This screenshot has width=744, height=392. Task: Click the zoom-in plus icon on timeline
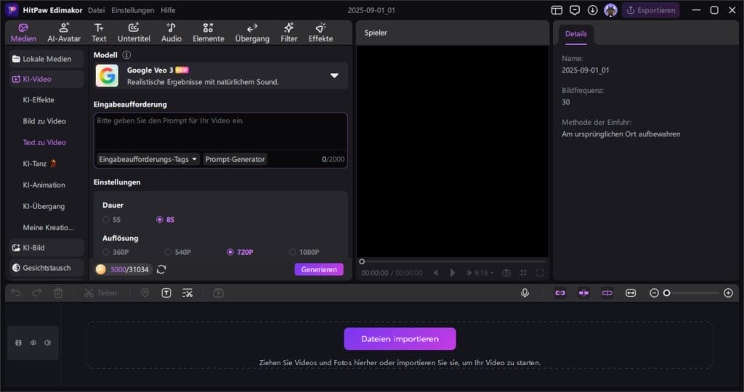click(x=728, y=293)
